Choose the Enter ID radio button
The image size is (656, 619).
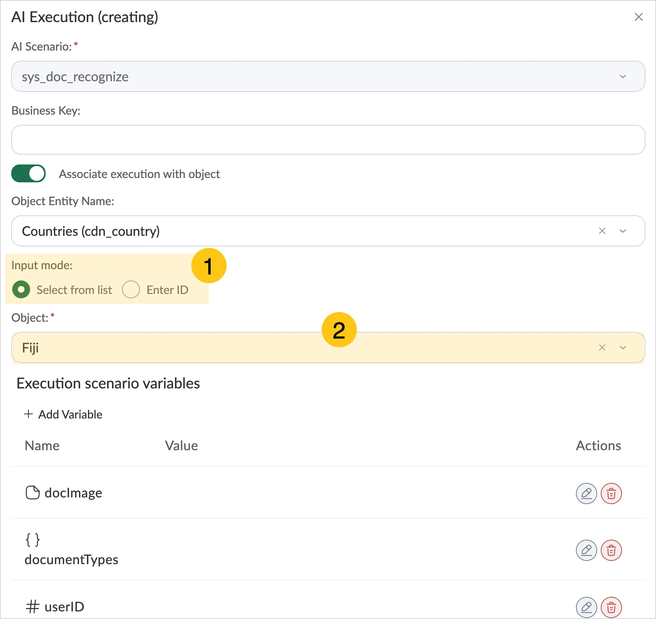click(131, 290)
